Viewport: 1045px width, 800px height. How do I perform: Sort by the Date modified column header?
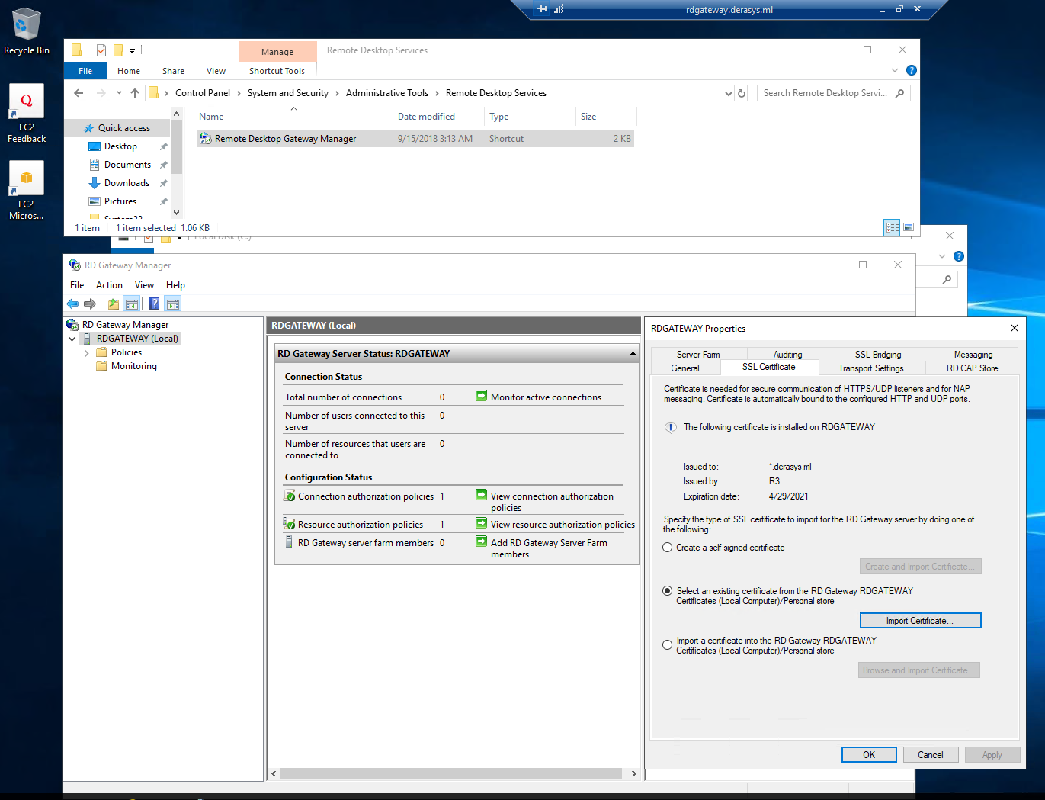click(x=426, y=117)
